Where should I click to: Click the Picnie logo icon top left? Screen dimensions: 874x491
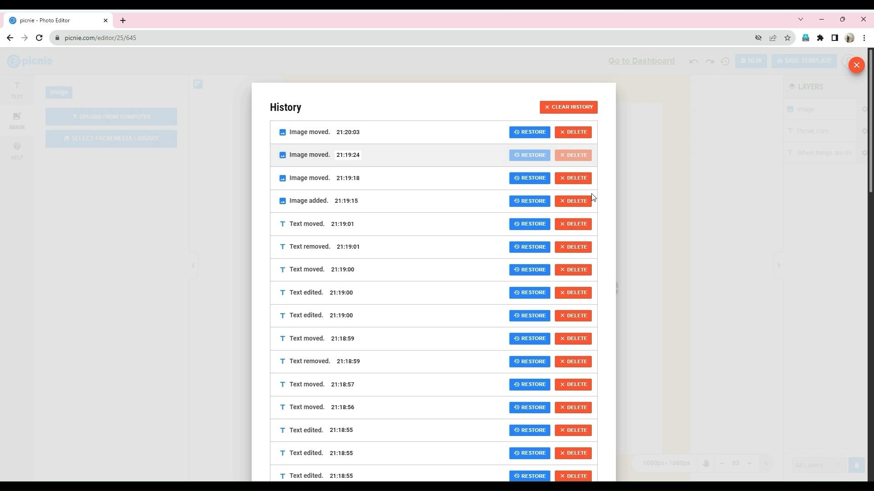pos(13,60)
